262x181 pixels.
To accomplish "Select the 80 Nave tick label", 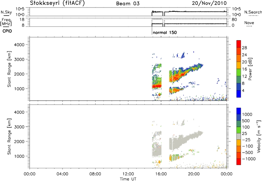I will click(x=234, y=20).
